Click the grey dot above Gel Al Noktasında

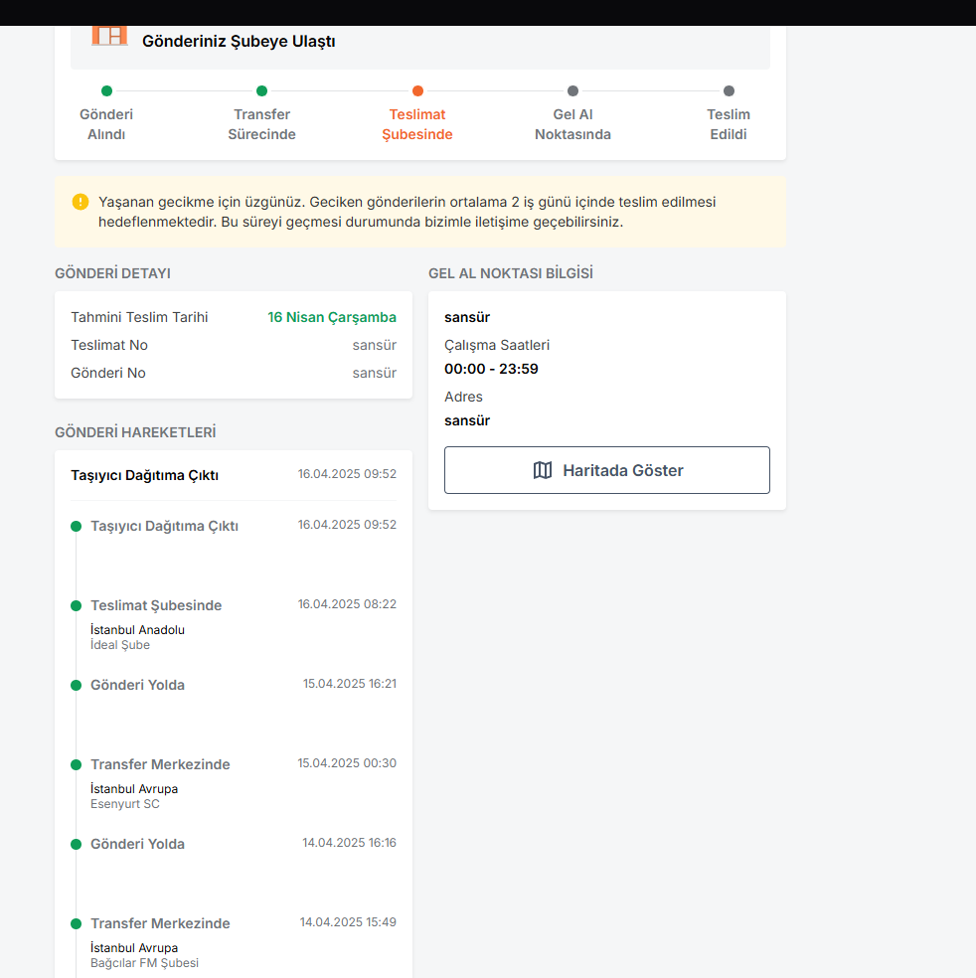572,91
